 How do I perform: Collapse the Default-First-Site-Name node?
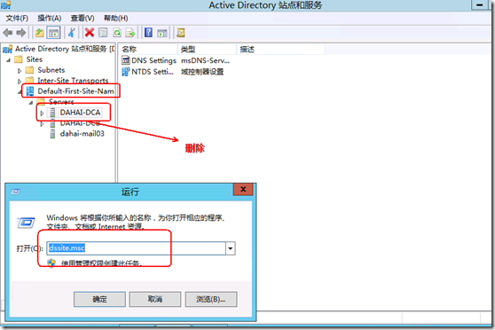[20, 92]
